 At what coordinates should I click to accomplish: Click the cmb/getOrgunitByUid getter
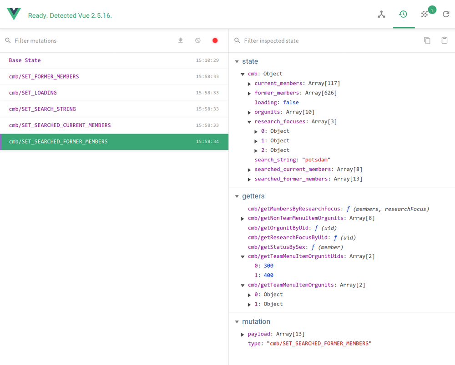[x=292, y=228]
